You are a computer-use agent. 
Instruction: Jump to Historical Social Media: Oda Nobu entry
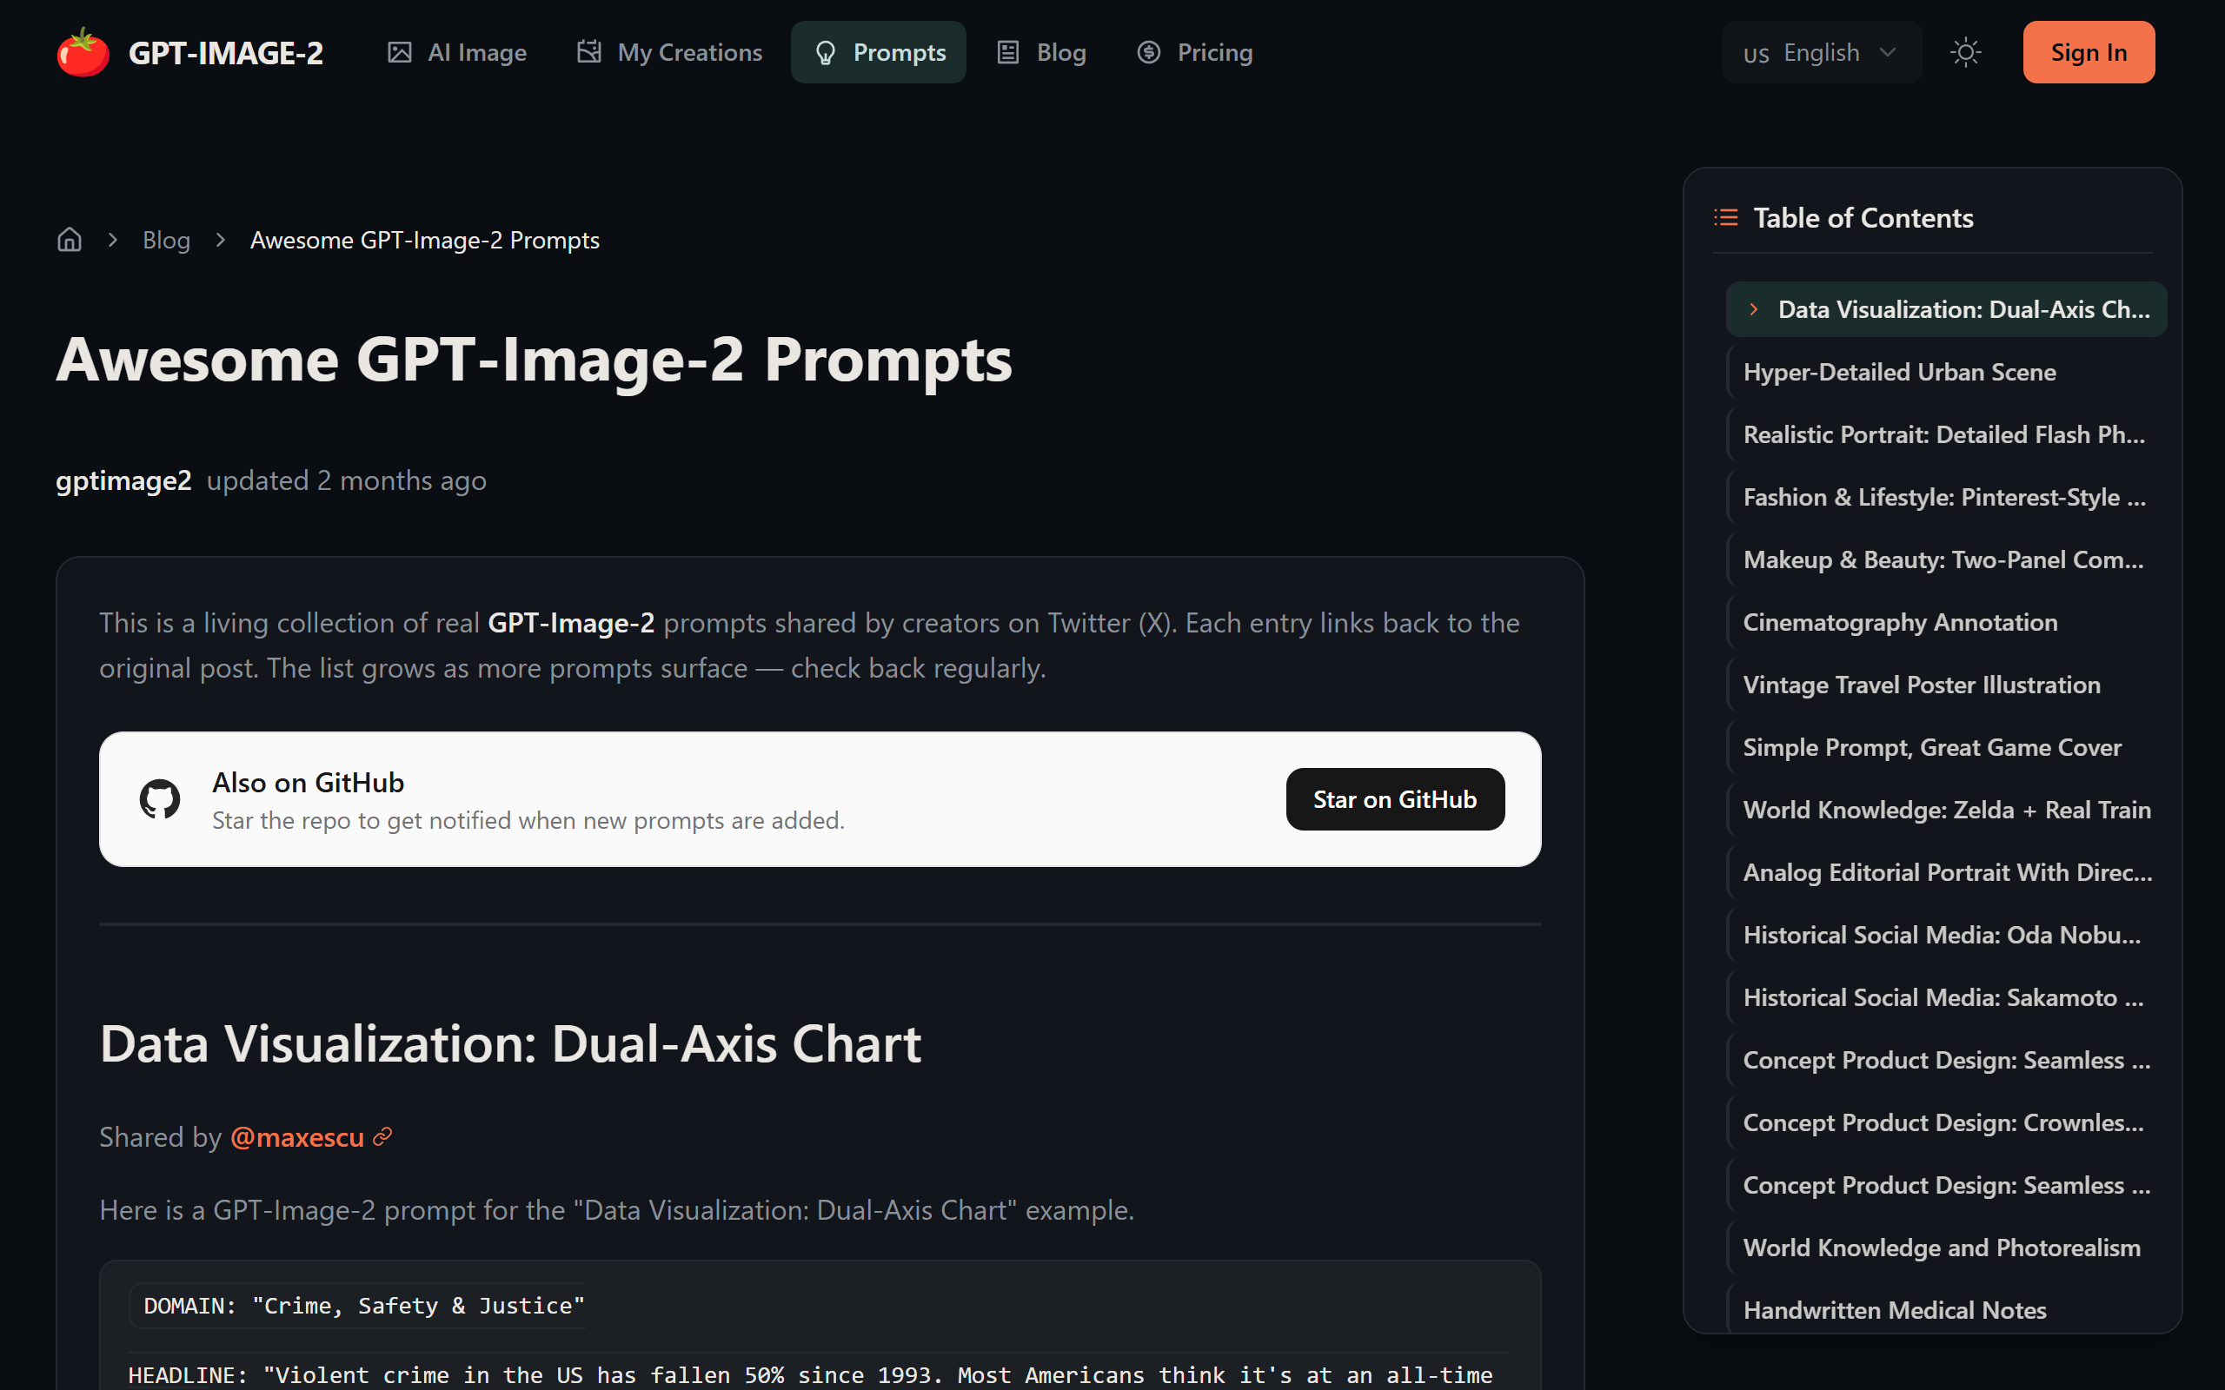pos(1946,935)
